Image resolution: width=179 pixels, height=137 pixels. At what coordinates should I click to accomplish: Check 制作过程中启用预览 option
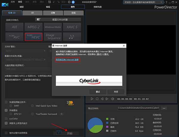7,133
